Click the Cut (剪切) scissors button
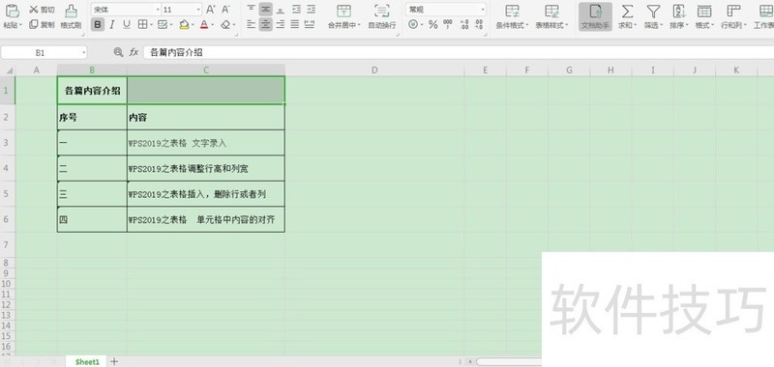Screen dimensions: 774x367 (42, 10)
